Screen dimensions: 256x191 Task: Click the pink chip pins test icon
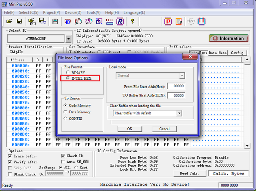coord(202,21)
